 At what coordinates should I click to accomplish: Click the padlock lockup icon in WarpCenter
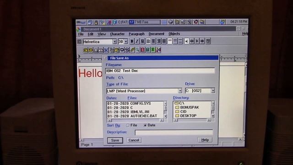[96, 22]
